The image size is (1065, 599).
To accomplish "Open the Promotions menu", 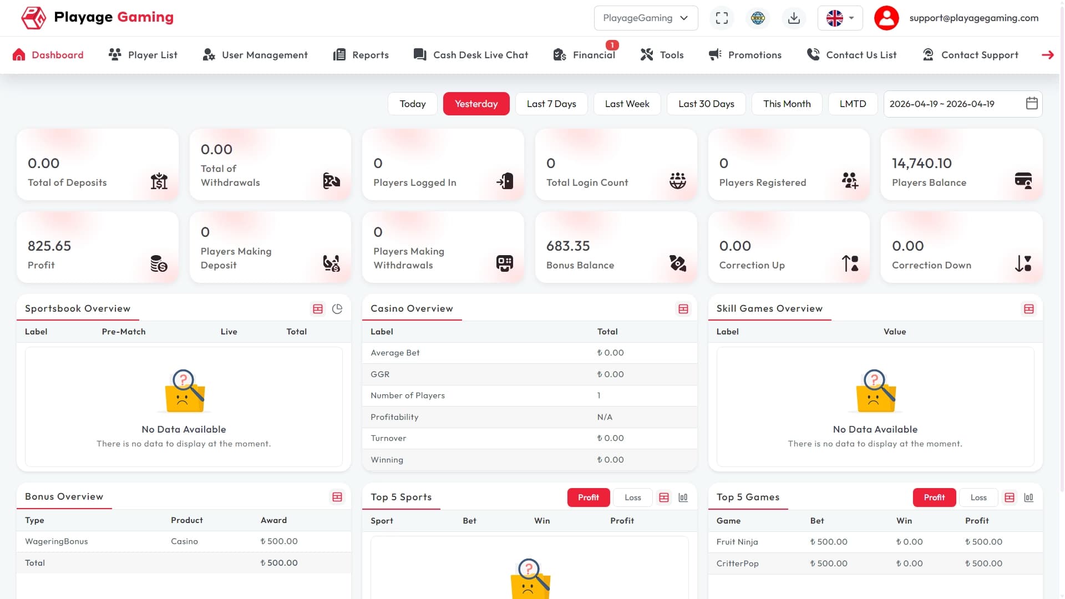I will click(745, 55).
